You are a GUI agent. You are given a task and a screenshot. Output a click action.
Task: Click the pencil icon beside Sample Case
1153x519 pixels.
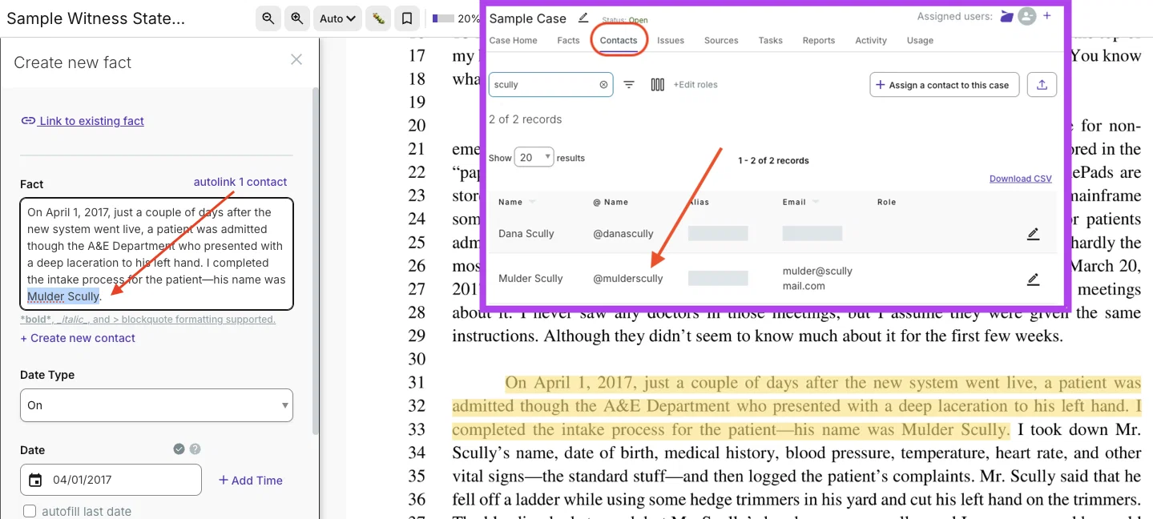583,18
